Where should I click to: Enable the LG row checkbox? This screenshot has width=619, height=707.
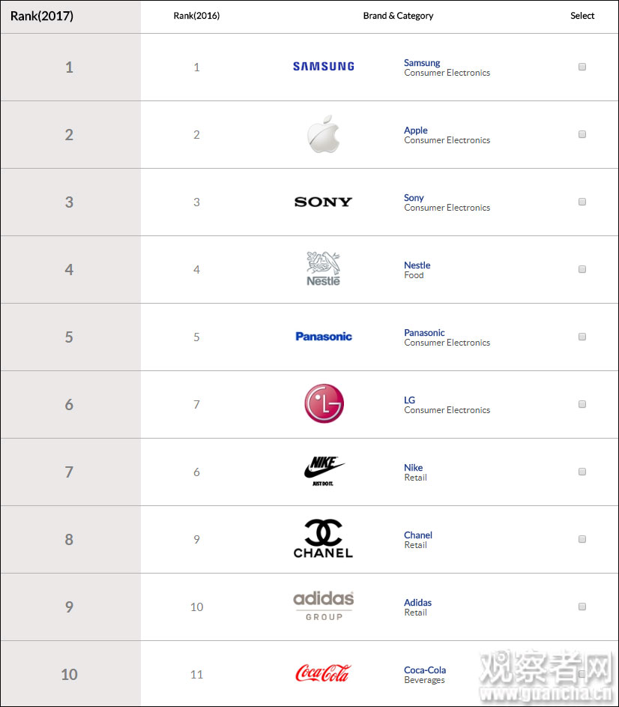pos(582,404)
